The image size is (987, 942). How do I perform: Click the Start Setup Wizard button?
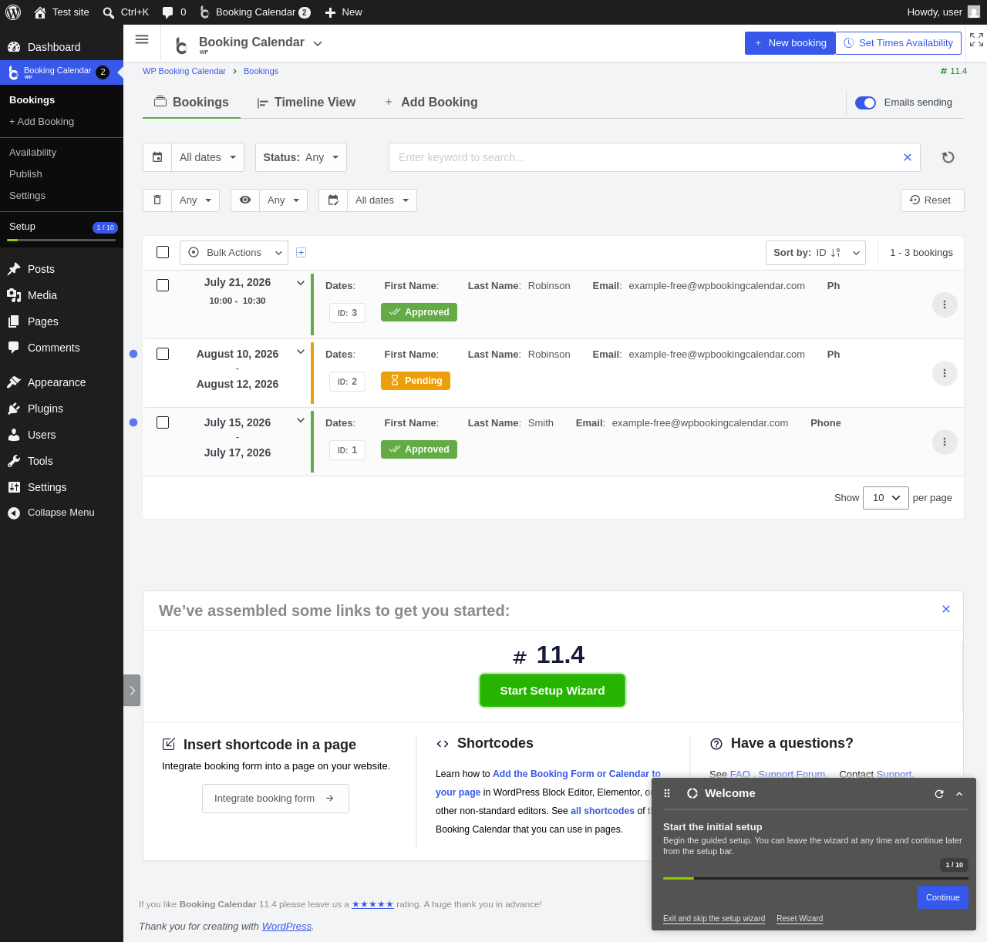[x=552, y=691]
